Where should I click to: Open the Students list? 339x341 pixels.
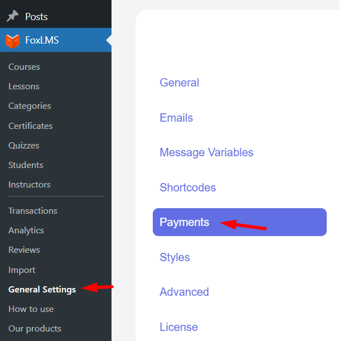(x=26, y=165)
